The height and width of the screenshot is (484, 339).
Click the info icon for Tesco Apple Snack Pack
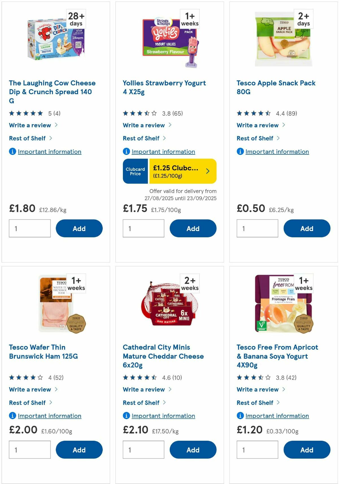coord(240,152)
